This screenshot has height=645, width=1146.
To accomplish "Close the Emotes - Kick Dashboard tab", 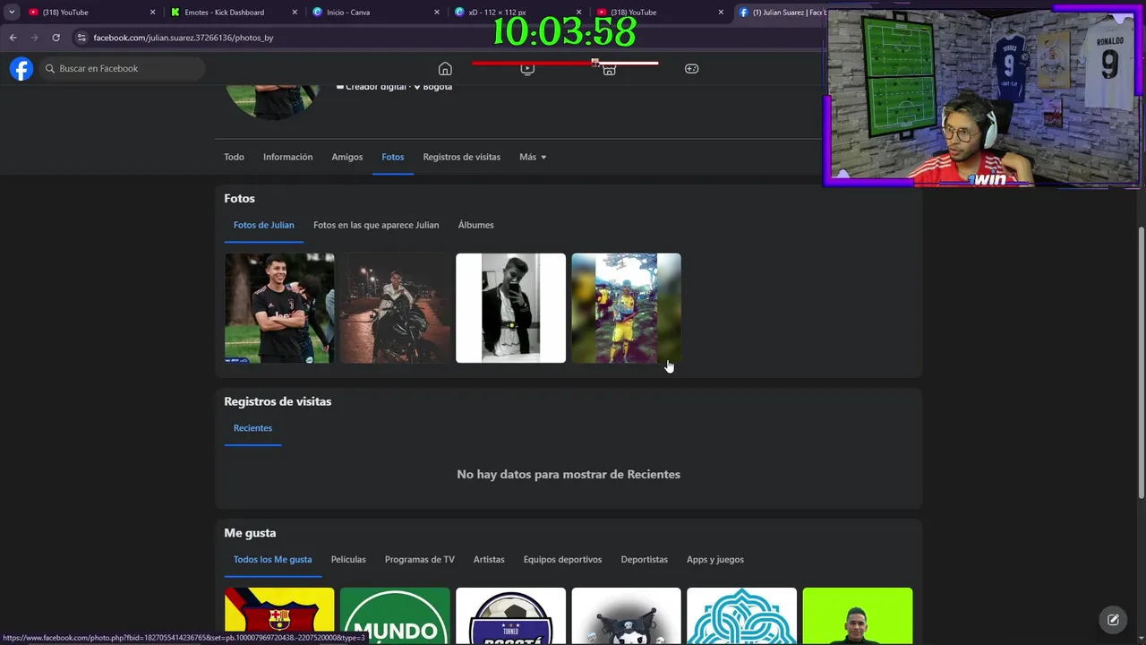I will click(x=295, y=13).
